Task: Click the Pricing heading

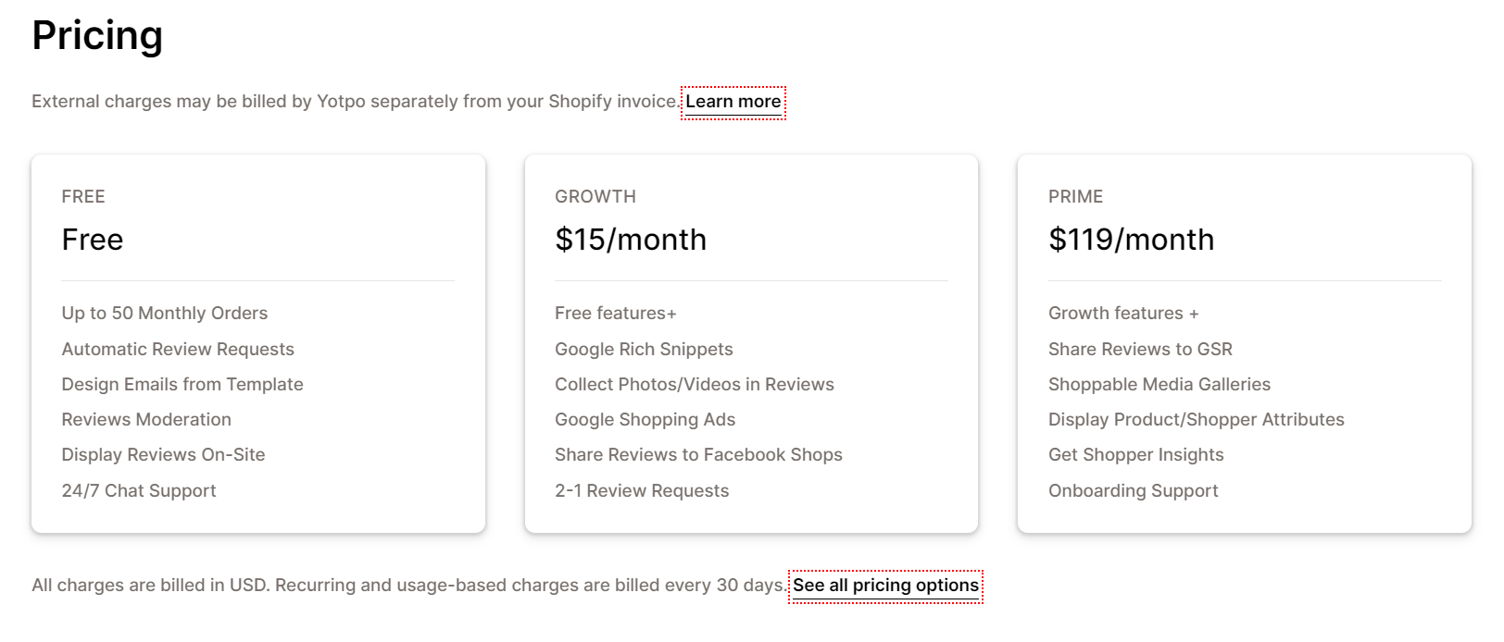Action: (x=97, y=36)
